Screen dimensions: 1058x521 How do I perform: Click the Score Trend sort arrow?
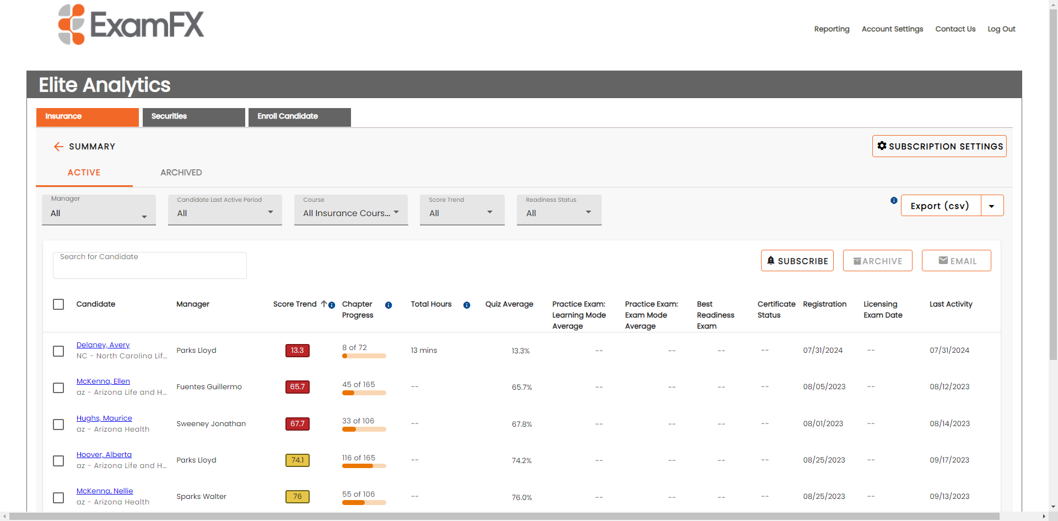[x=324, y=304]
